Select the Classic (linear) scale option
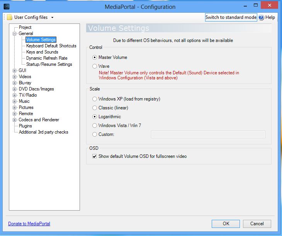The width and height of the screenshot is (282, 236). (95, 108)
